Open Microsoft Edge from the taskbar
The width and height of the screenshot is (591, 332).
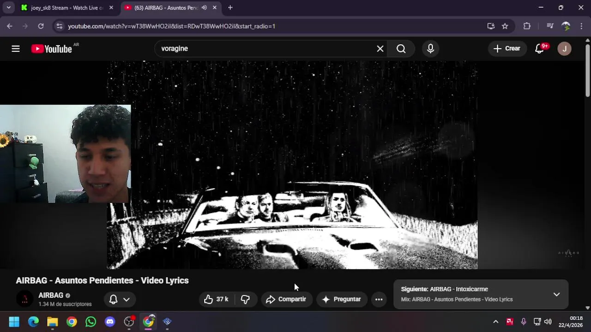coord(33,321)
